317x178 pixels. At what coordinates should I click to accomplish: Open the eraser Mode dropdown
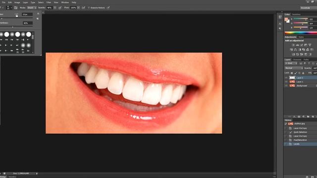[x=32, y=8]
